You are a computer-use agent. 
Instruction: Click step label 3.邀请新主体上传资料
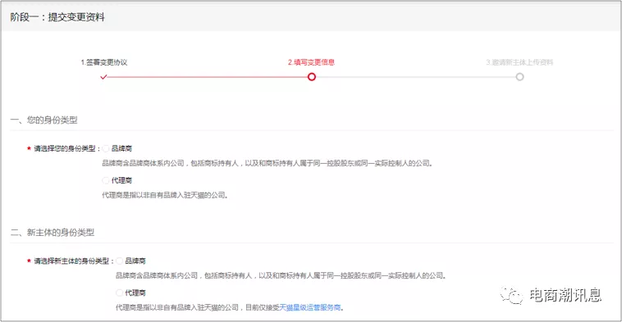(x=519, y=62)
